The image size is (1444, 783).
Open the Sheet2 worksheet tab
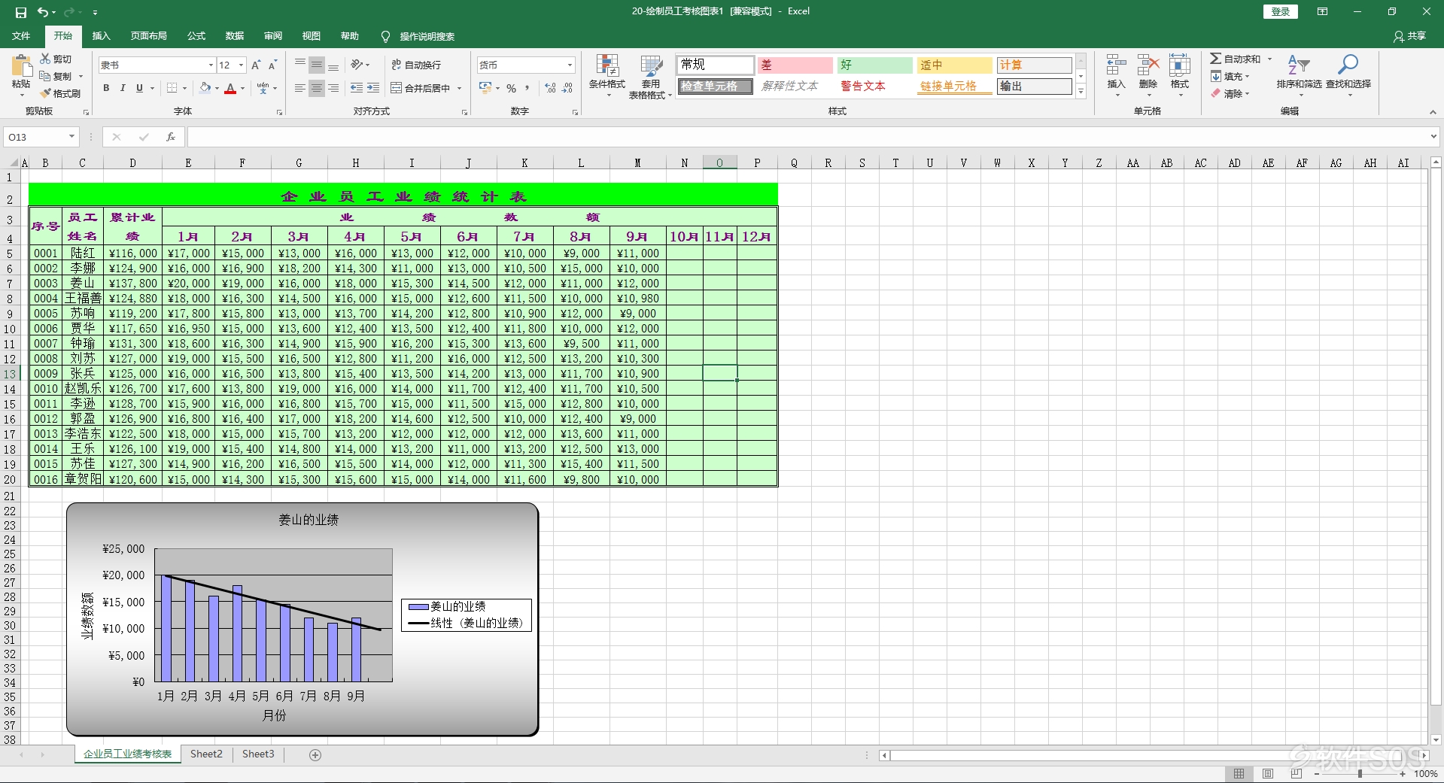[206, 754]
